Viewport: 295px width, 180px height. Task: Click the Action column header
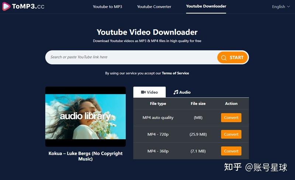pyautogui.click(x=231, y=104)
